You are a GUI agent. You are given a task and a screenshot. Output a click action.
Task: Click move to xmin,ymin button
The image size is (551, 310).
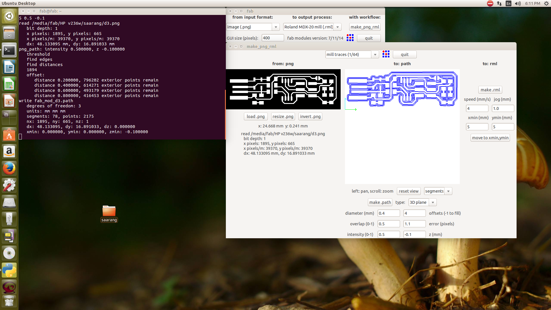[x=490, y=138]
